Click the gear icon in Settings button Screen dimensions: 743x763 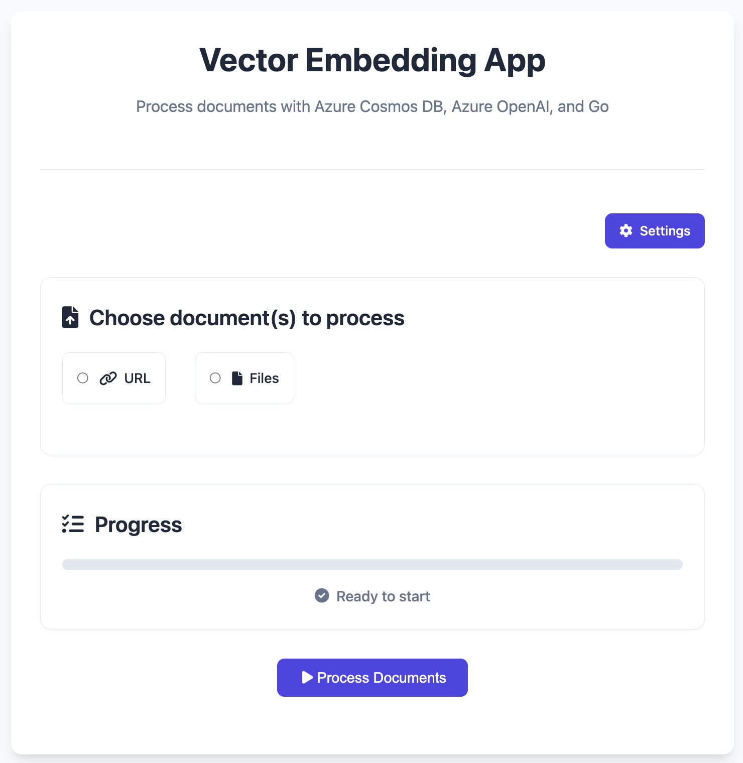626,230
